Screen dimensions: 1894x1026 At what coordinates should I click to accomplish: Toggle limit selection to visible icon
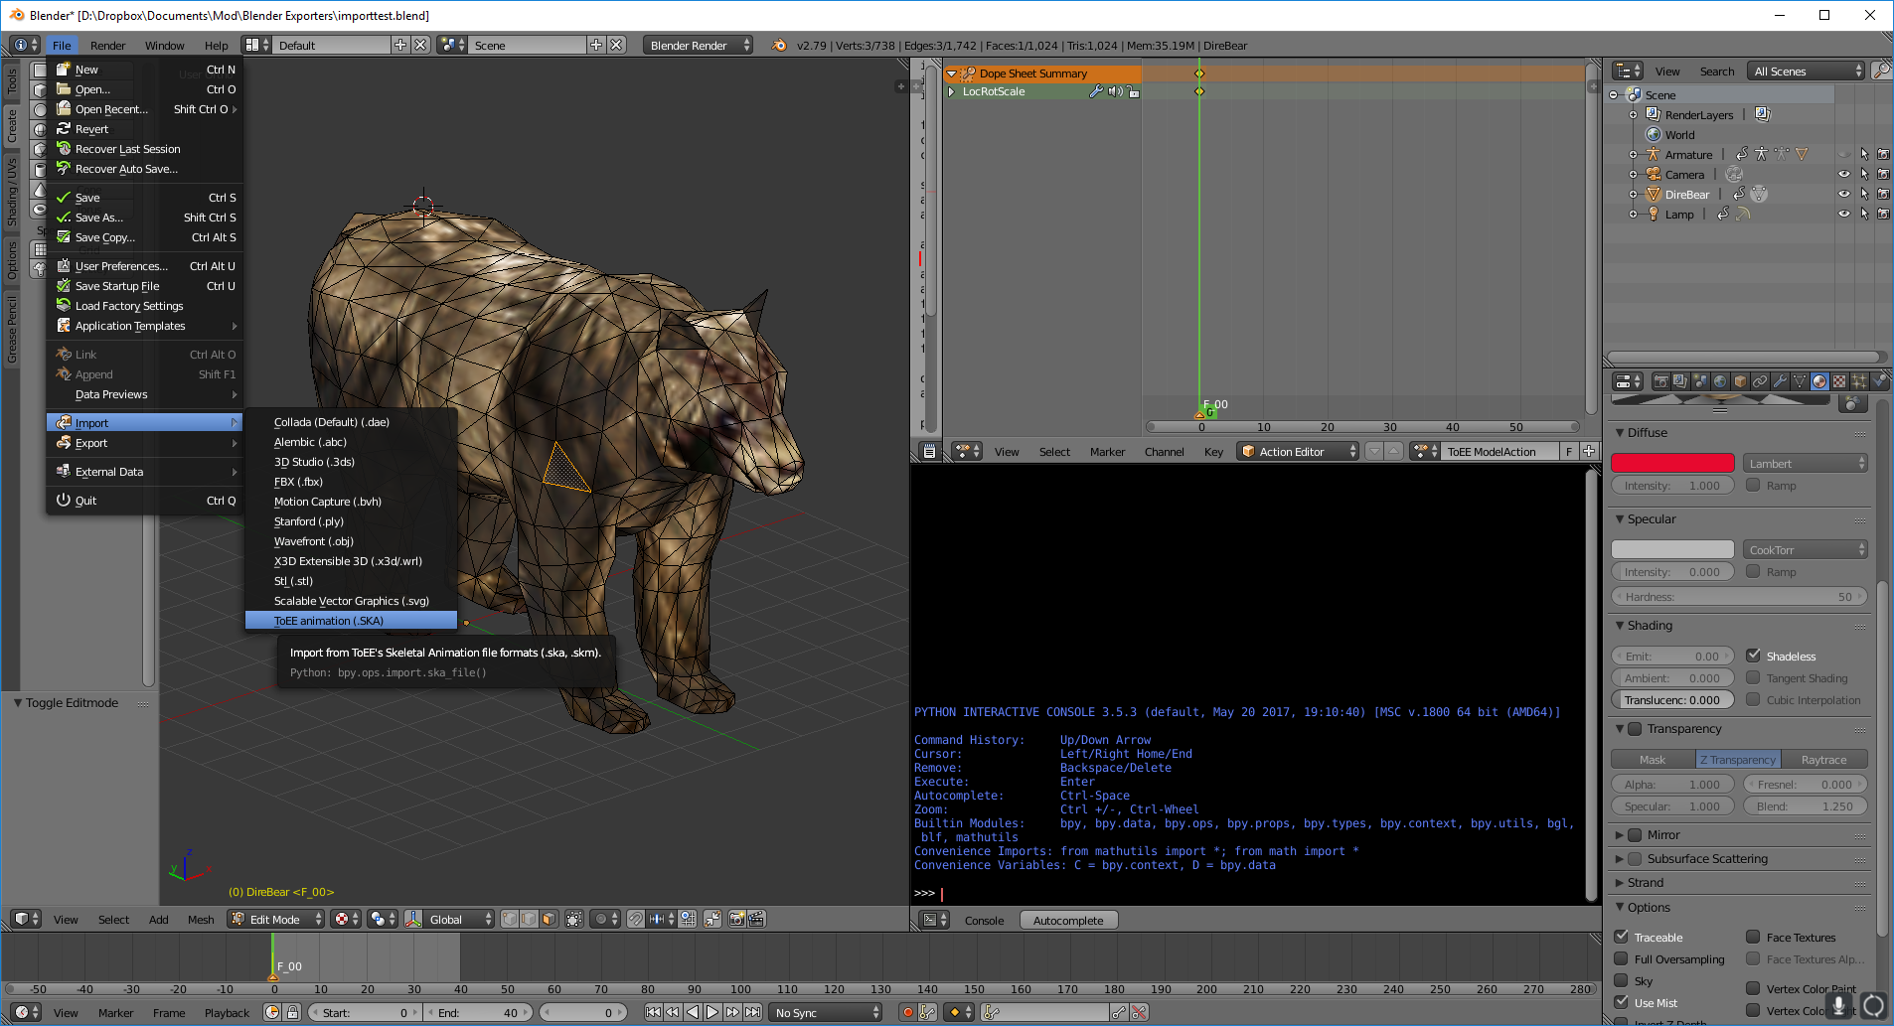tap(574, 919)
